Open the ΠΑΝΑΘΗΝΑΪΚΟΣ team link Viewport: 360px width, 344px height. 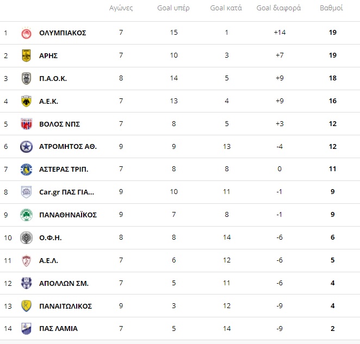tap(68, 215)
